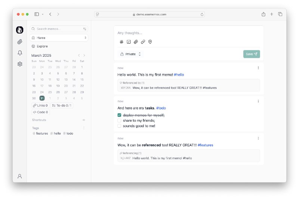The width and height of the screenshot is (299, 199).
Task: Open more options for the 'Hello world' memo
Action: [258, 68]
